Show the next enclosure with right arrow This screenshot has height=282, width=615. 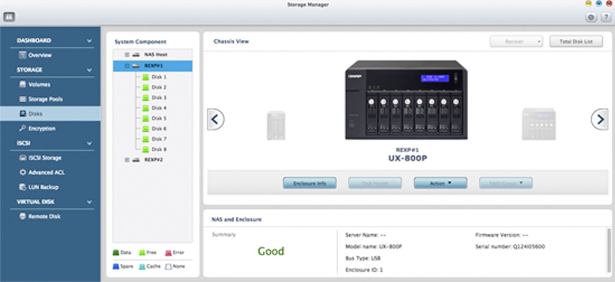600,119
